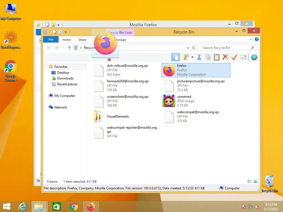This screenshot has height=212, width=283.
Task: Open Help with the blue question icon
Action: pos(257,39)
